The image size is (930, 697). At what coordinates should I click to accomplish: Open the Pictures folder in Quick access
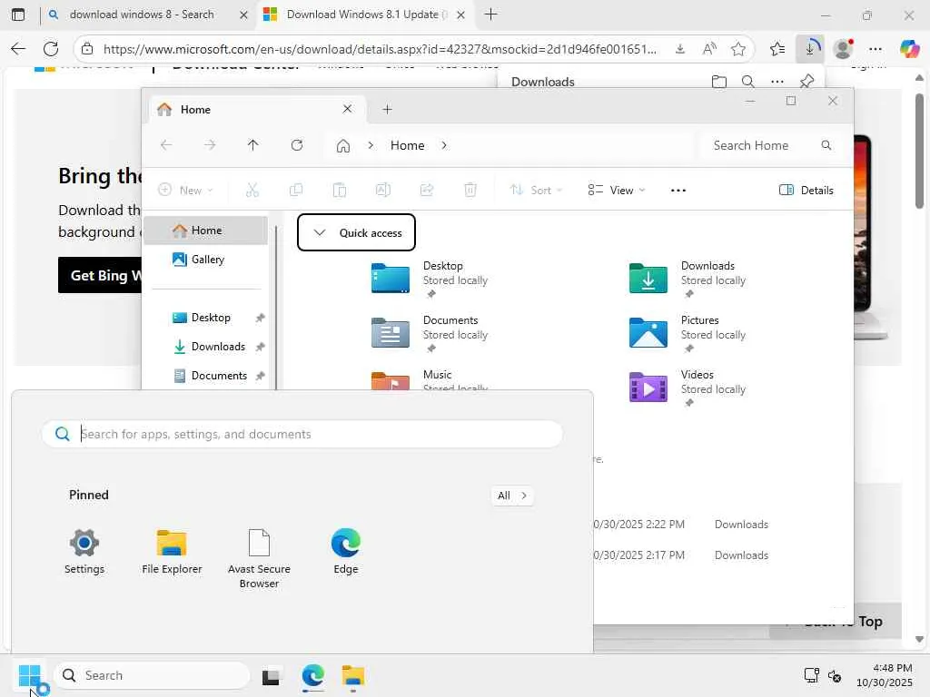tap(688, 333)
